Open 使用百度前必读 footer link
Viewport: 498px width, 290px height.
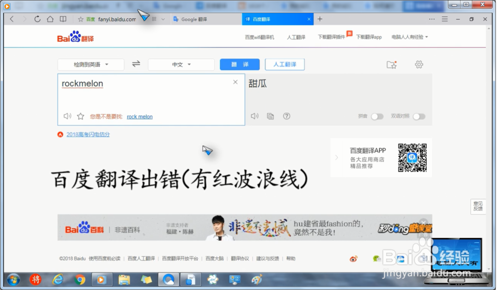105,259
